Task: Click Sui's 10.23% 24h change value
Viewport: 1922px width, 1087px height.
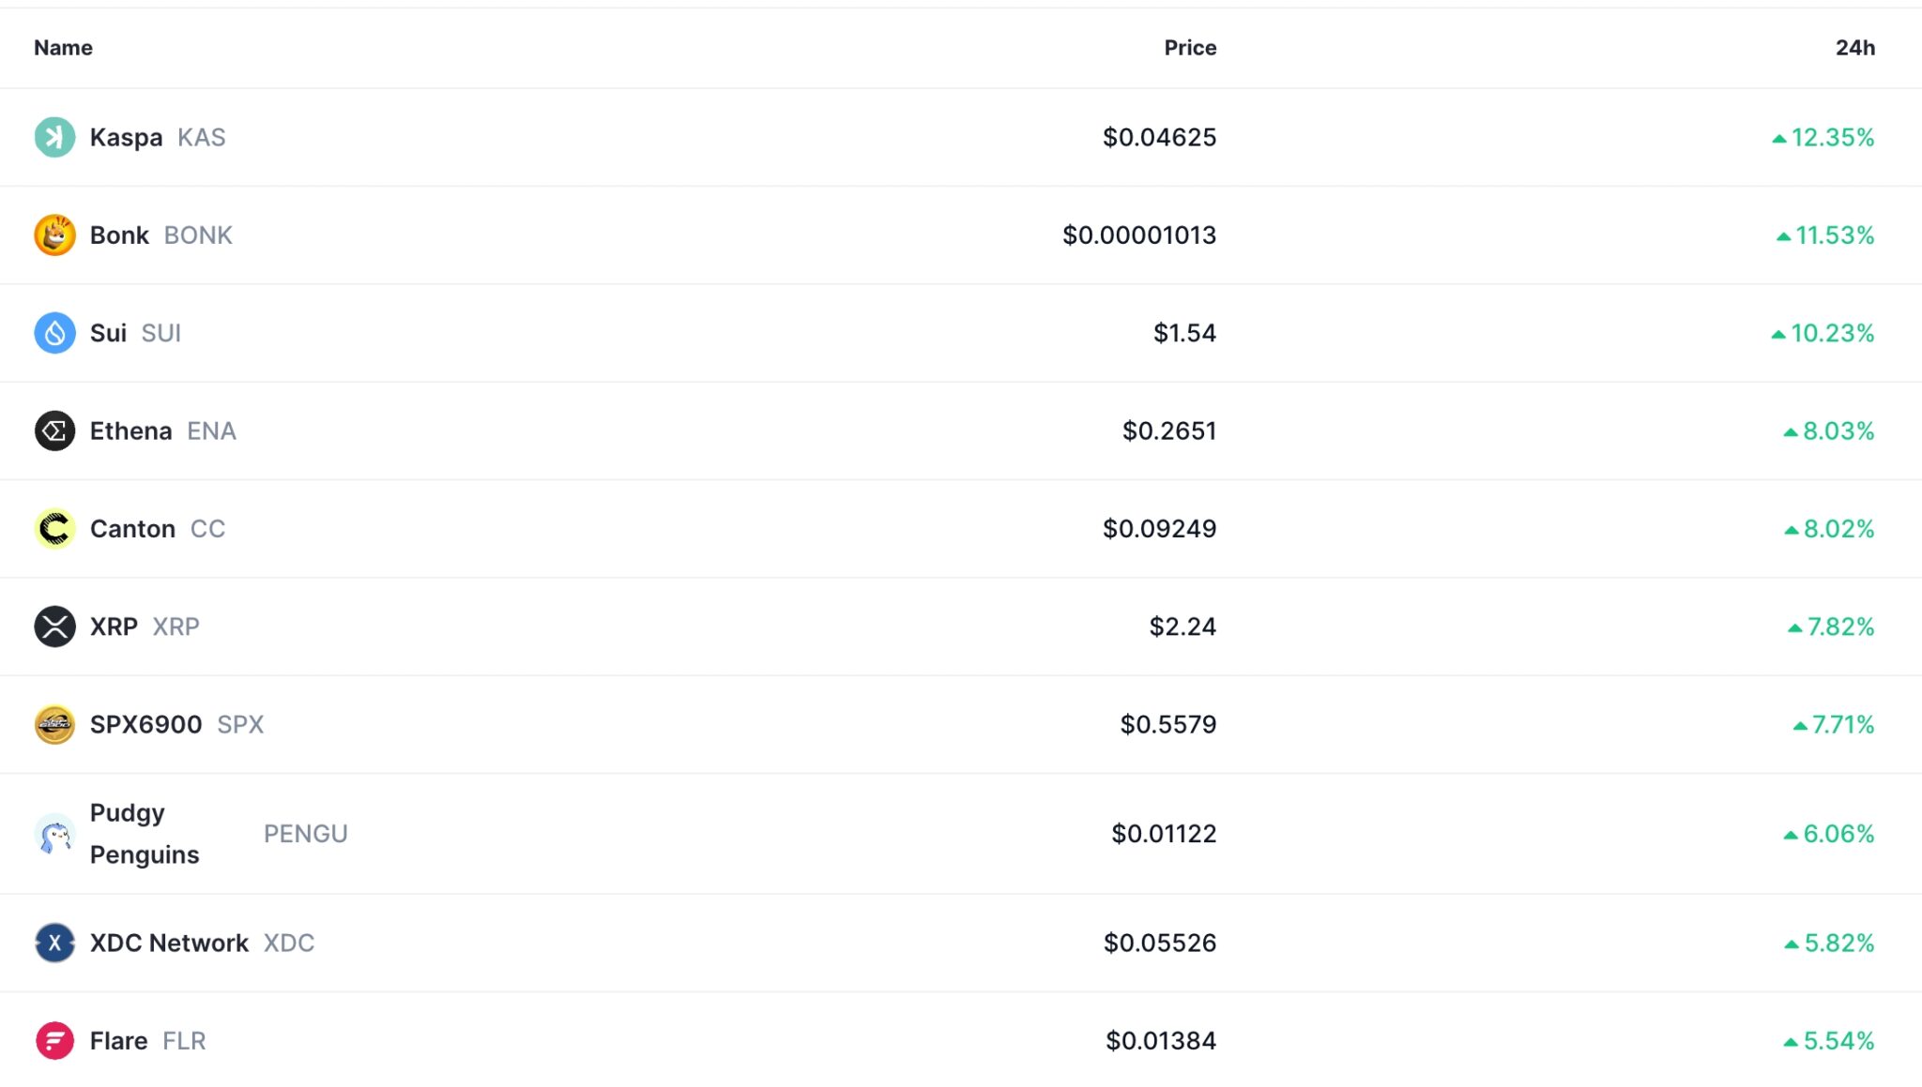Action: [x=1831, y=333]
